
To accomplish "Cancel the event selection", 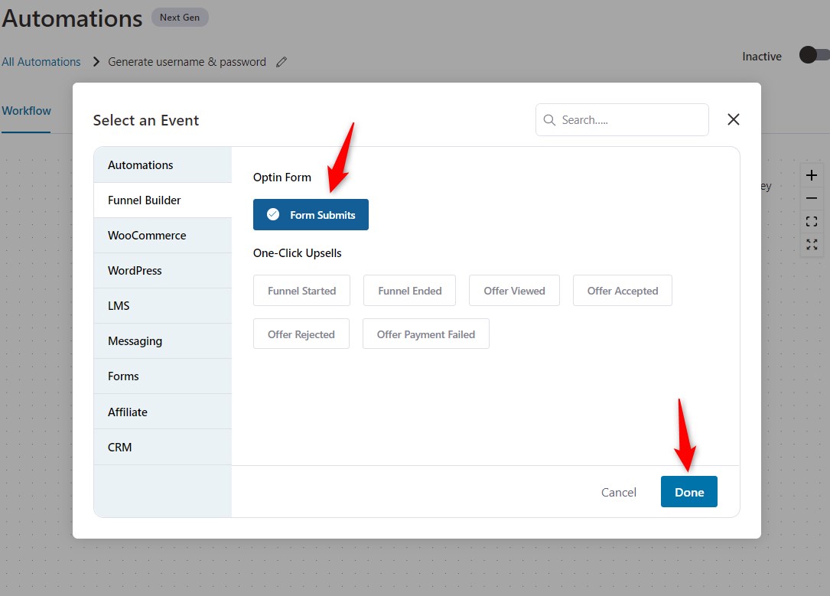I will (x=618, y=492).
